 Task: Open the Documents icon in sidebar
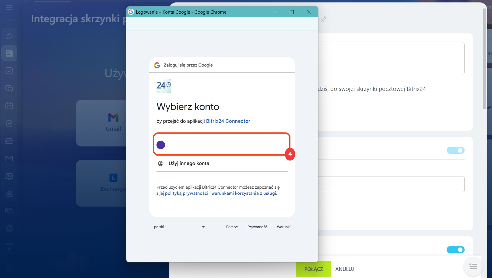9,123
